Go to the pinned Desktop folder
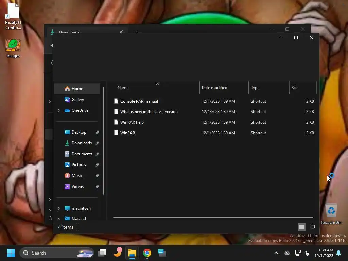Image resolution: width=348 pixels, height=261 pixels. click(x=79, y=132)
